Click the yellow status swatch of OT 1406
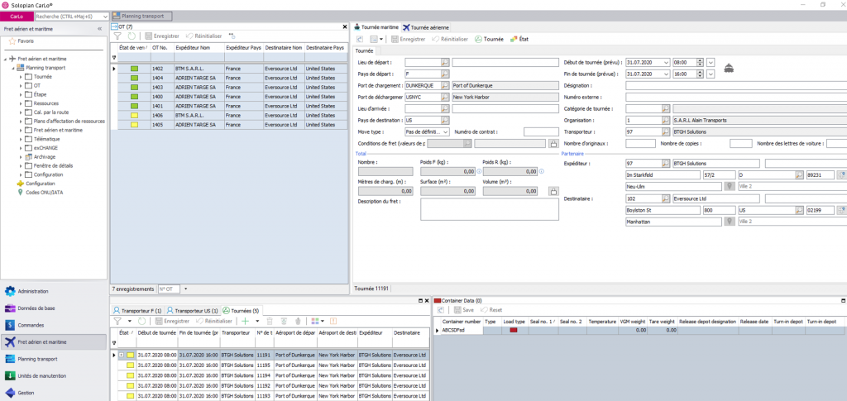847x401 pixels. (x=134, y=116)
